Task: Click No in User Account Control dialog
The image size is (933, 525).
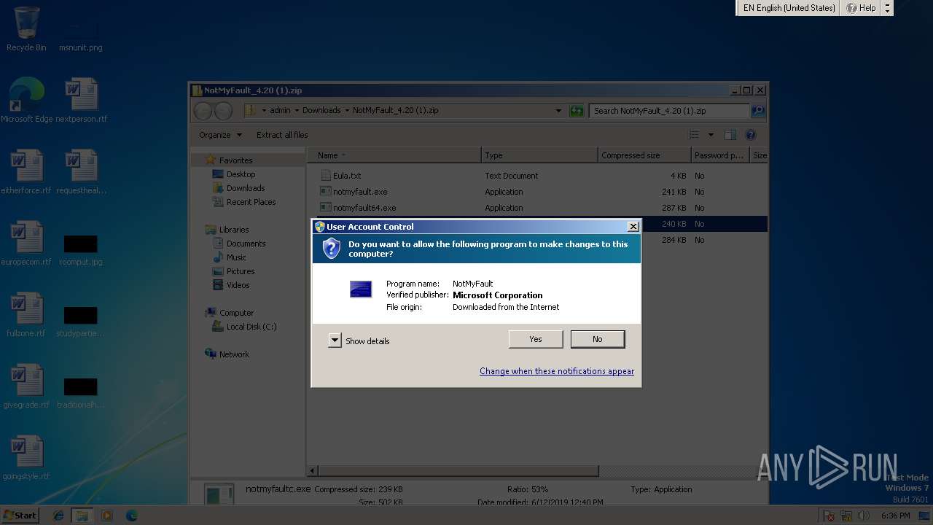Action: coord(598,339)
